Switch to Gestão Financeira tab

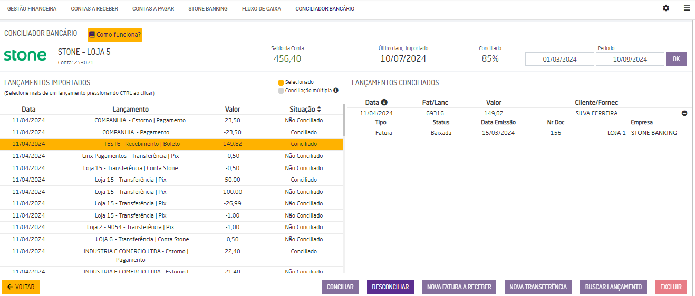tap(32, 9)
